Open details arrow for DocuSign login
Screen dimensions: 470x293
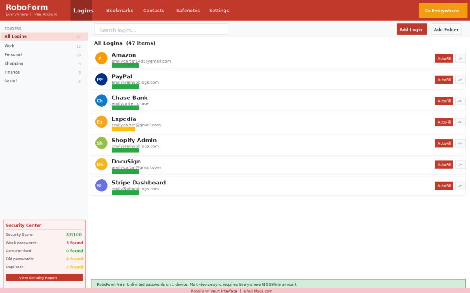click(460, 164)
